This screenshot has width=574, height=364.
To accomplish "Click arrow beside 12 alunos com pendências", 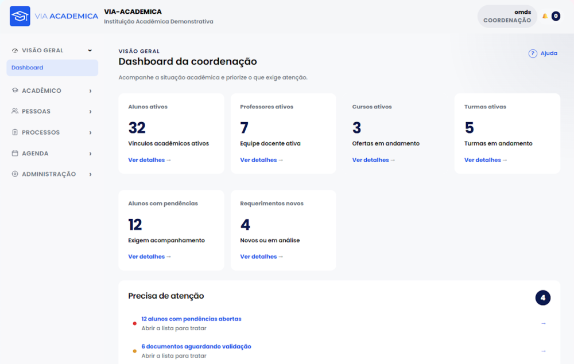I will [543, 323].
